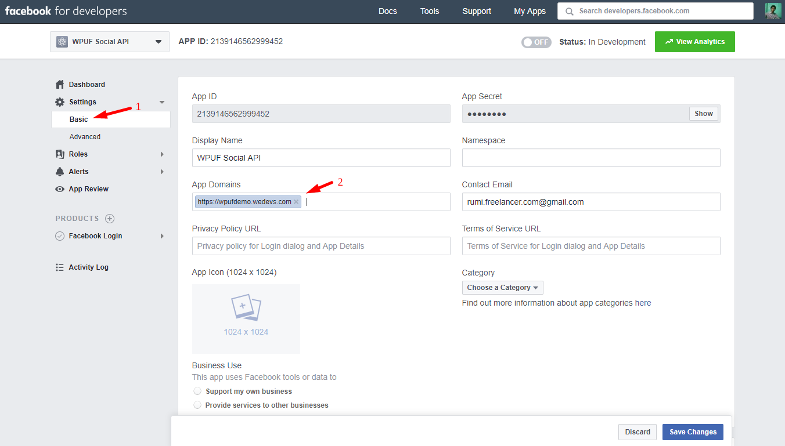Click the Alerts bell icon
The image size is (785, 446).
click(x=60, y=171)
